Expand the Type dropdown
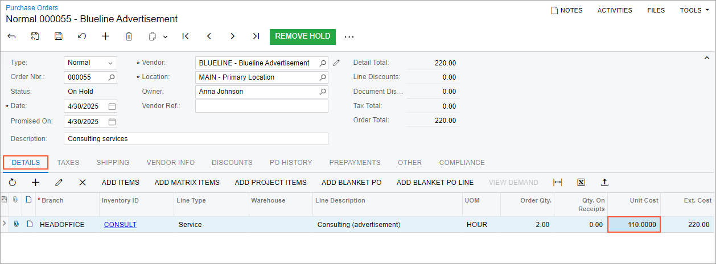Viewport: 716px width, 264px height. tap(110, 63)
